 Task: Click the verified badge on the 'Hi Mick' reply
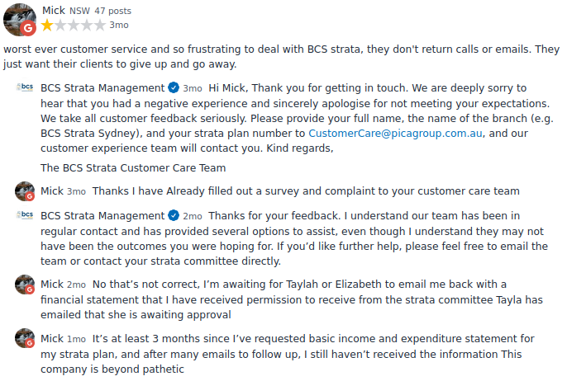click(x=174, y=88)
